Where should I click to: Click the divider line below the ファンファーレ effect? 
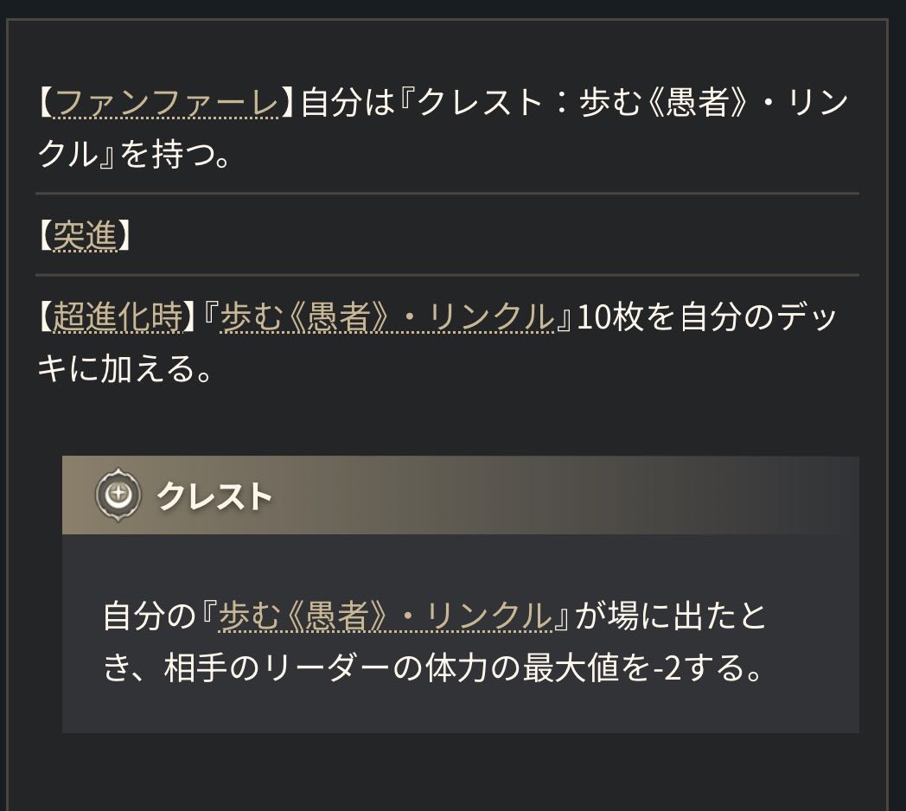pos(447,194)
